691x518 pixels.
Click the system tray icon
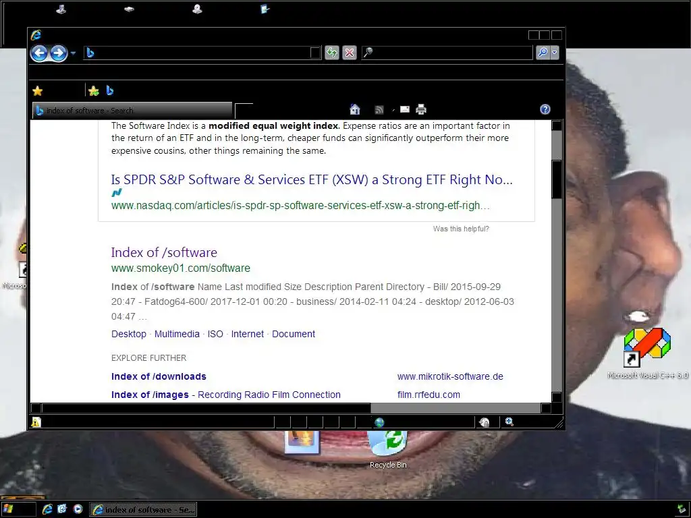coord(682,509)
